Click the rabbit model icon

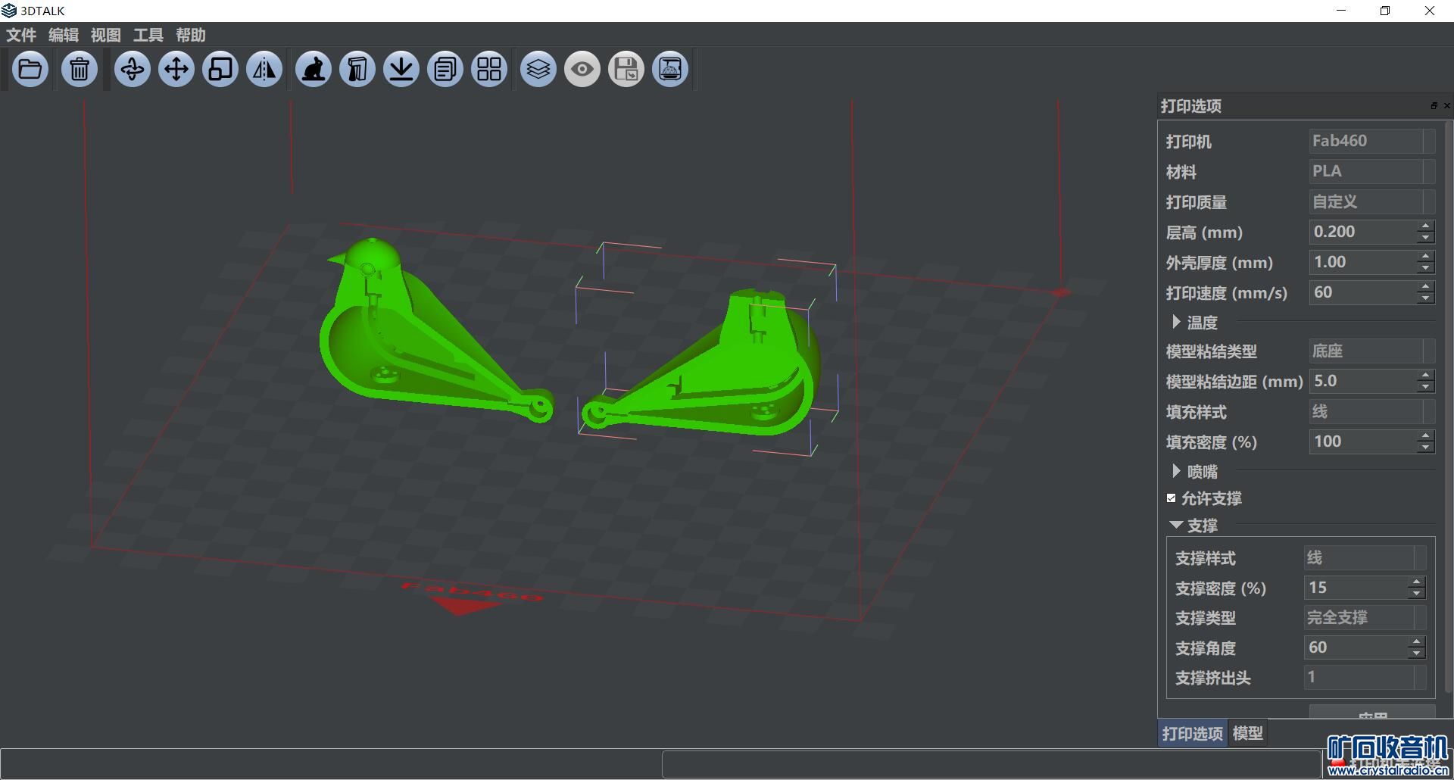click(x=314, y=70)
